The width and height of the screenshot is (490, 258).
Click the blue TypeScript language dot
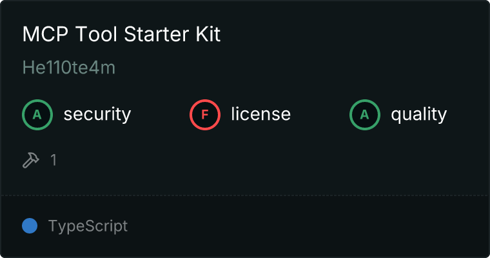pyautogui.click(x=30, y=226)
